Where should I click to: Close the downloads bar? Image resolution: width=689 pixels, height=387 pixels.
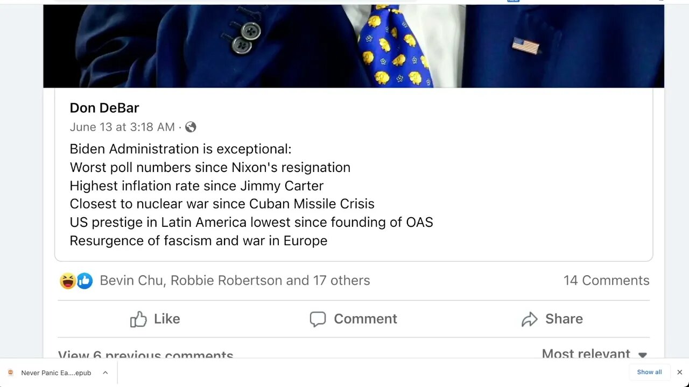(x=679, y=372)
